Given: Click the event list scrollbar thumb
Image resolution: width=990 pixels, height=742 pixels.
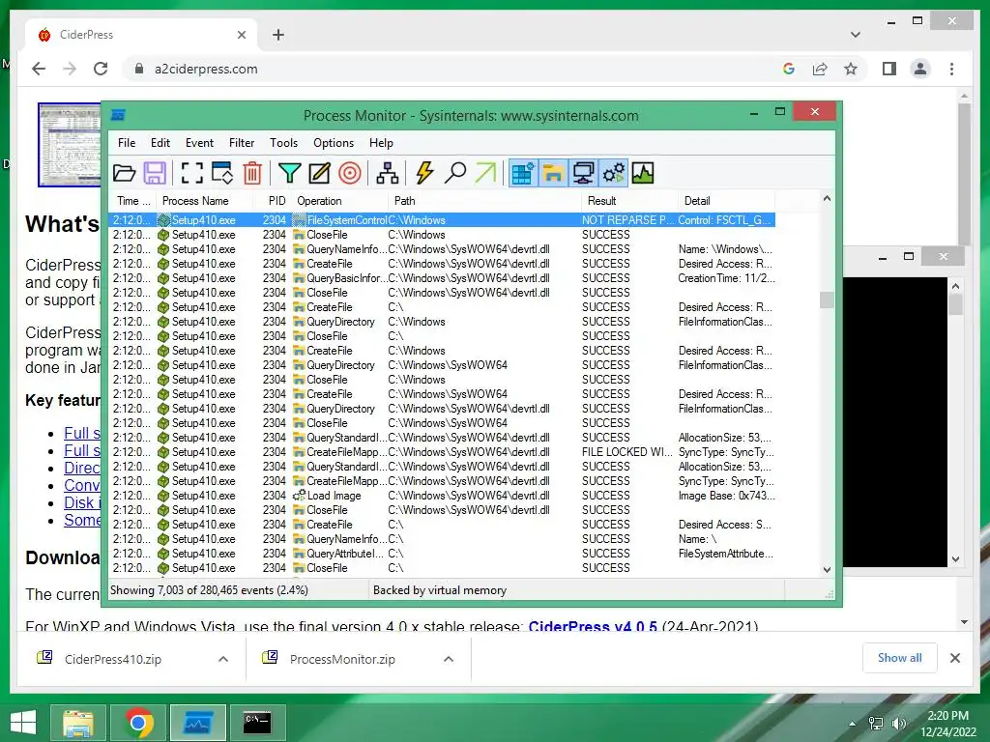Looking at the screenshot, I should pyautogui.click(x=827, y=300).
